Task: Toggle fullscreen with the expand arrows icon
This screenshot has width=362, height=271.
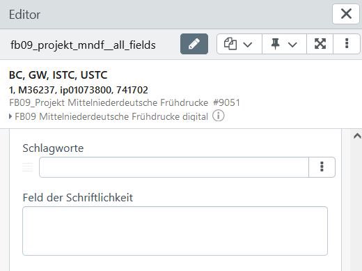Action: pyautogui.click(x=320, y=44)
